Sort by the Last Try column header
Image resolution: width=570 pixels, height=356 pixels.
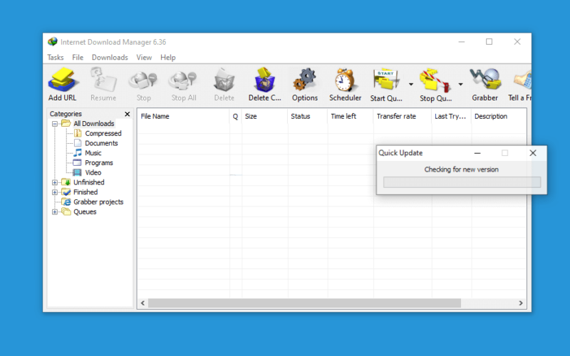click(452, 116)
